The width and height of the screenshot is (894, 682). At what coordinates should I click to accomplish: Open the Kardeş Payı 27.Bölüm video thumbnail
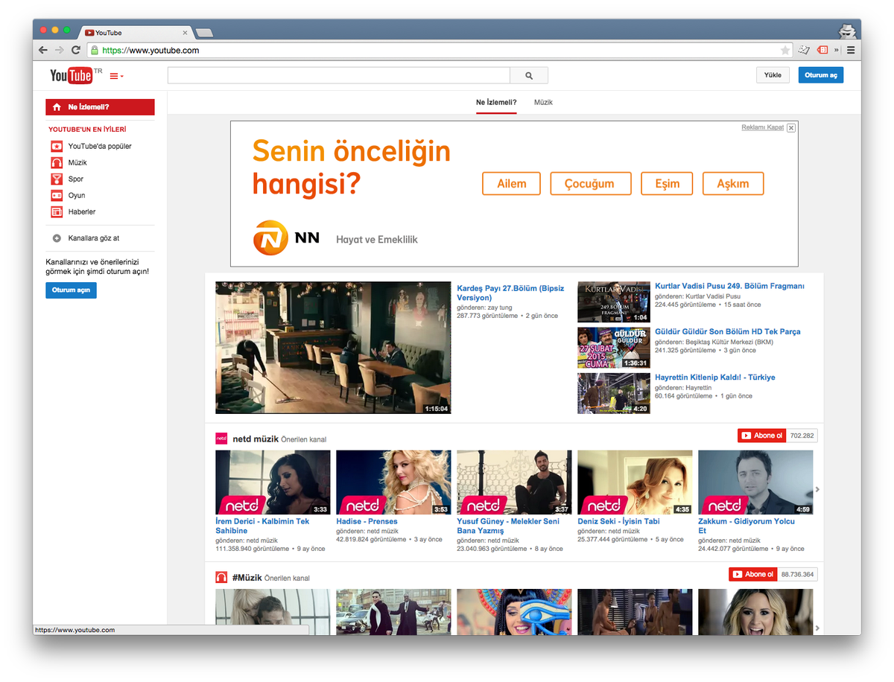333,347
